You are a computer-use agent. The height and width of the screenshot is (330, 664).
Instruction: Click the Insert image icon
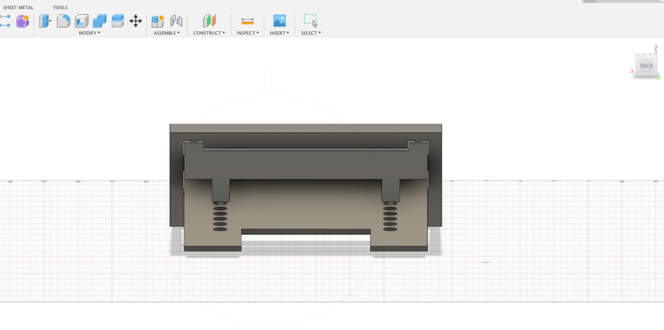(279, 21)
